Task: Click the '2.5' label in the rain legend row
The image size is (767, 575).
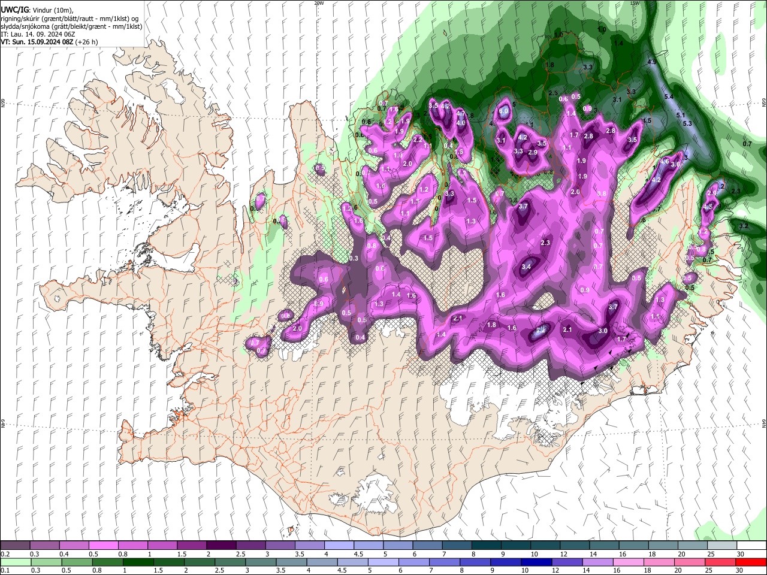Action: click(218, 570)
